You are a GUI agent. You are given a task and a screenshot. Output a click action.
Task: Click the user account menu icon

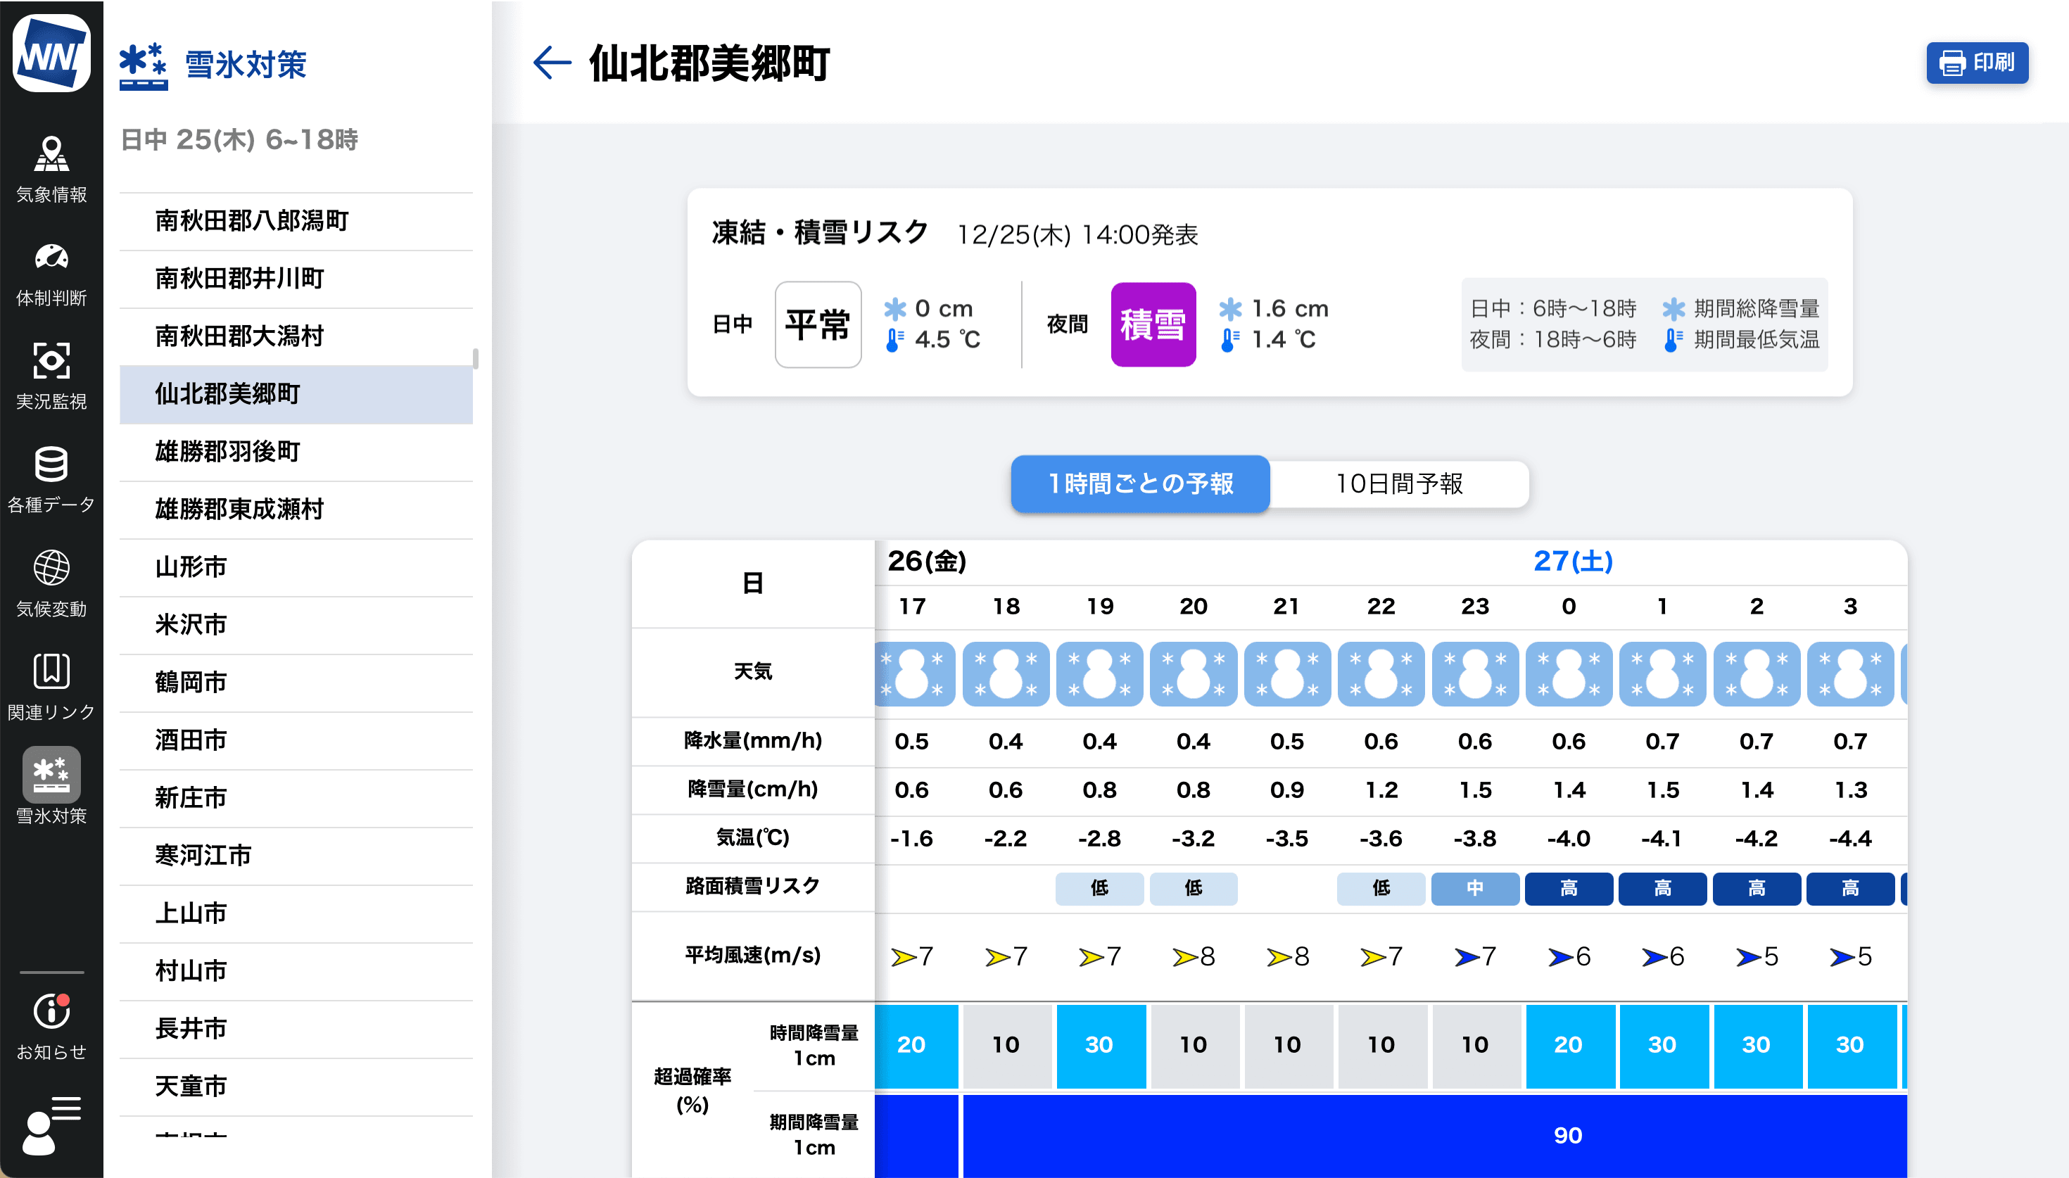coord(51,1125)
